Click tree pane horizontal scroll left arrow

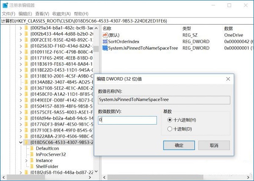point(4,177)
